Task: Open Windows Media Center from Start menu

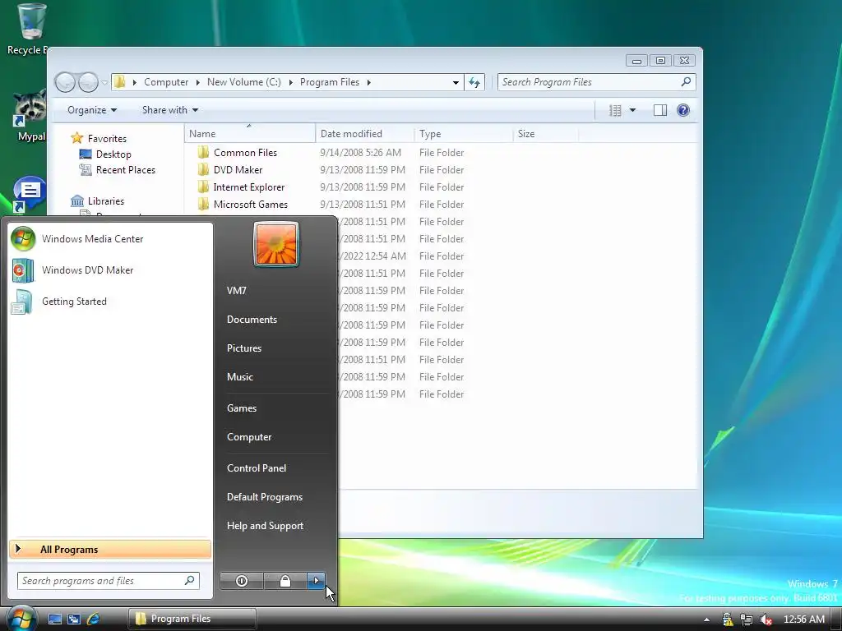Action: 92,239
